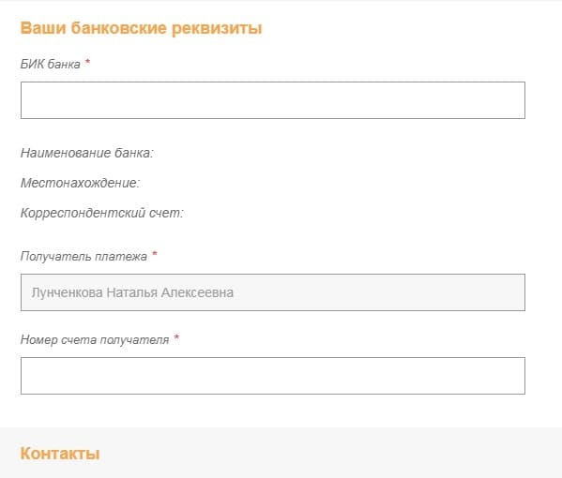The image size is (562, 478).
Task: Open the Контакты section heading
Action: 60,454
